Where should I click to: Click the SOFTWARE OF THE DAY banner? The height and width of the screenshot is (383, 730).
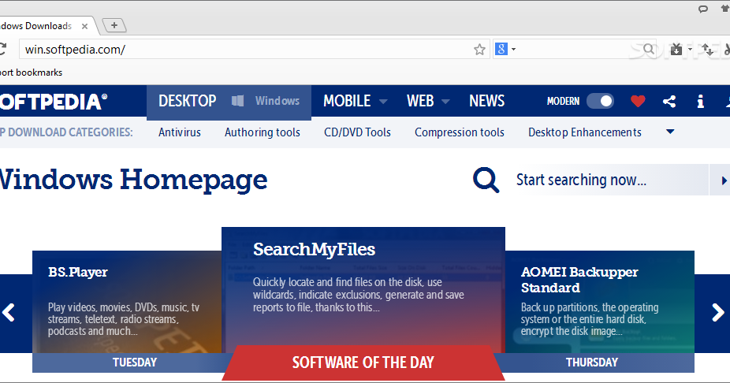pyautogui.click(x=363, y=363)
